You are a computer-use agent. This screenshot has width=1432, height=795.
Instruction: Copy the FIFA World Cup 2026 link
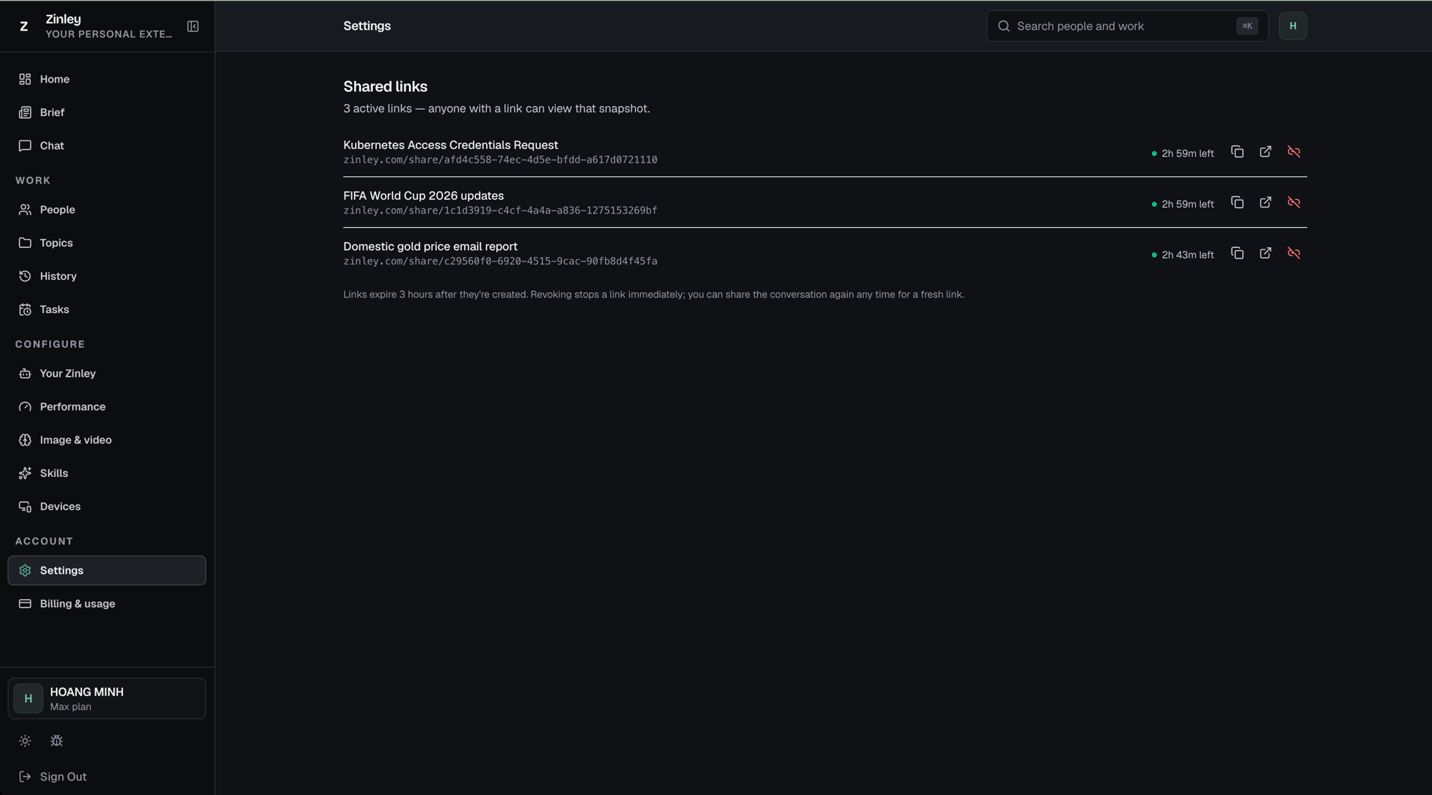(x=1237, y=203)
